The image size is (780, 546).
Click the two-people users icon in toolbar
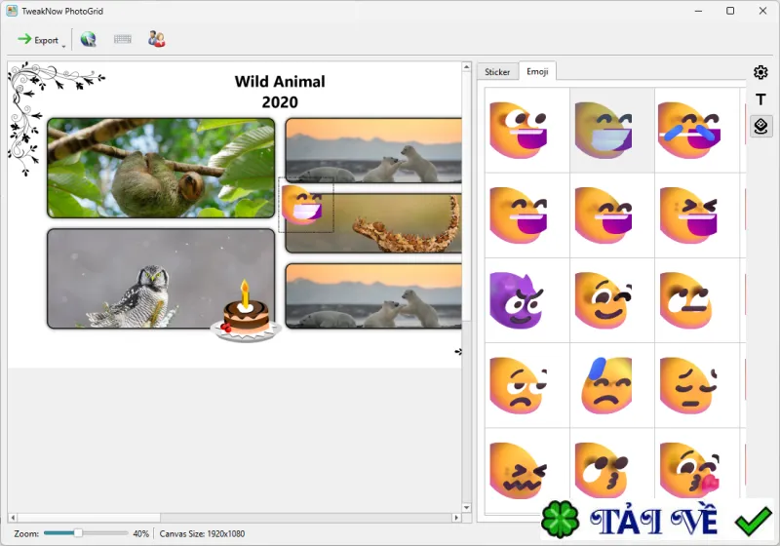point(157,39)
